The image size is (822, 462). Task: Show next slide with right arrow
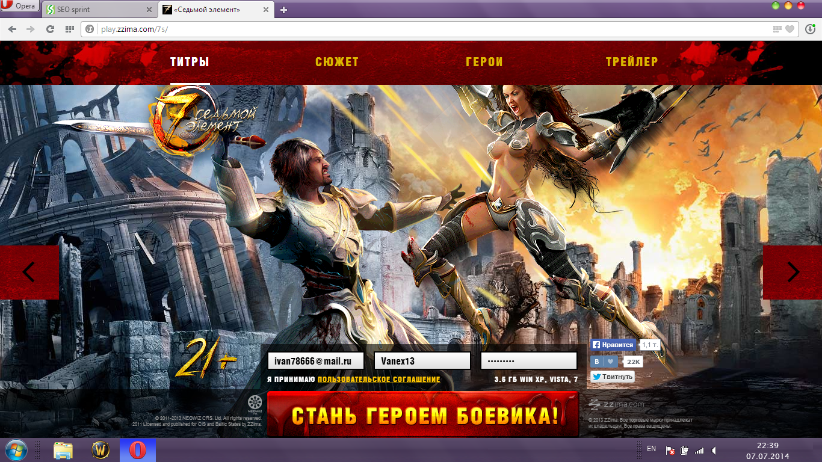click(793, 272)
